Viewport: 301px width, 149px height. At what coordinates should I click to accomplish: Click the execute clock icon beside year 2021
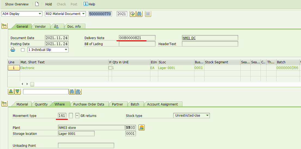(x=133, y=14)
